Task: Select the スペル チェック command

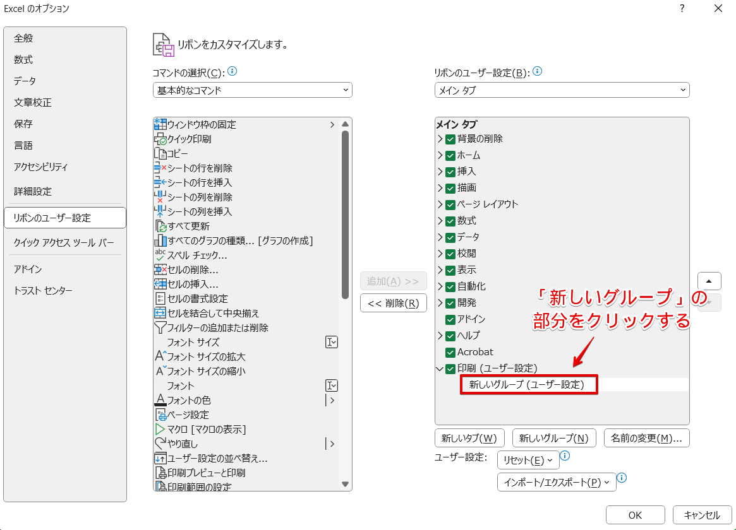Action: 196,255
